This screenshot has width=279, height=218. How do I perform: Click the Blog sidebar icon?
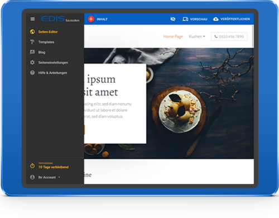[x=32, y=52]
